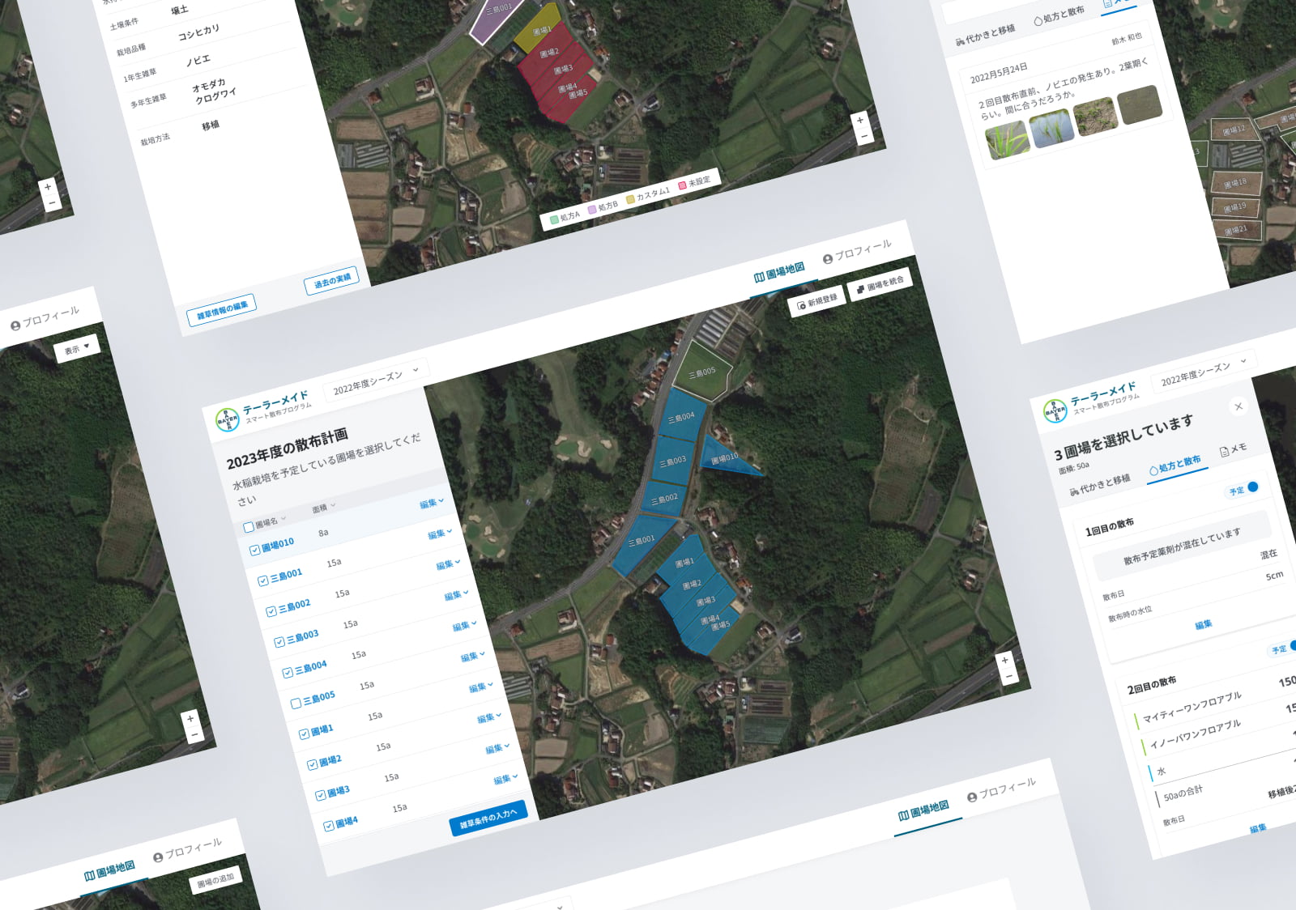
Task: Uncheck the 圃場010 checkbox
Action: click(x=254, y=550)
